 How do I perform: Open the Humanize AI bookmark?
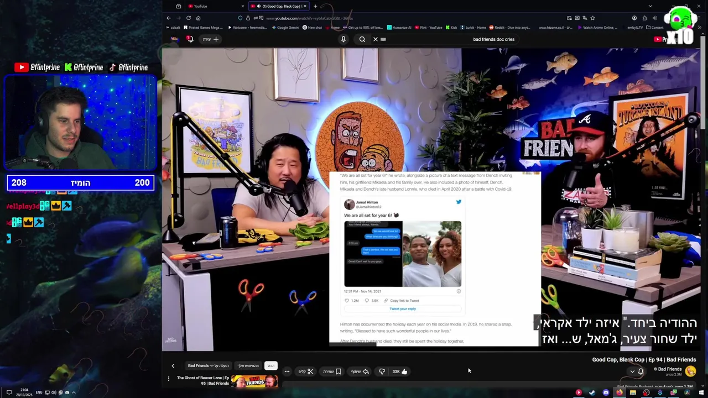pos(399,28)
